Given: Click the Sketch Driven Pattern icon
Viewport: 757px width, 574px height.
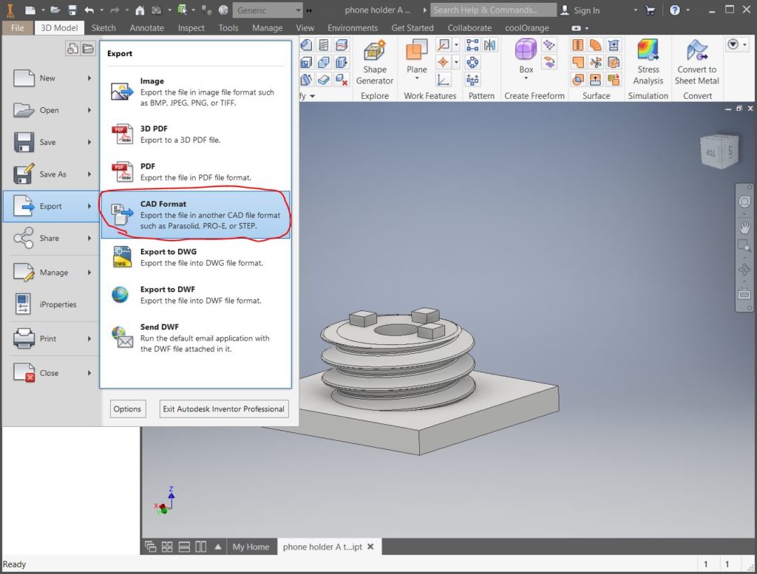Looking at the screenshot, I should 472,80.
